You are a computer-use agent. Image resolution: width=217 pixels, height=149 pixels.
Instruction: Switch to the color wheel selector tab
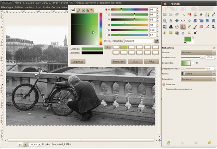(88, 10)
